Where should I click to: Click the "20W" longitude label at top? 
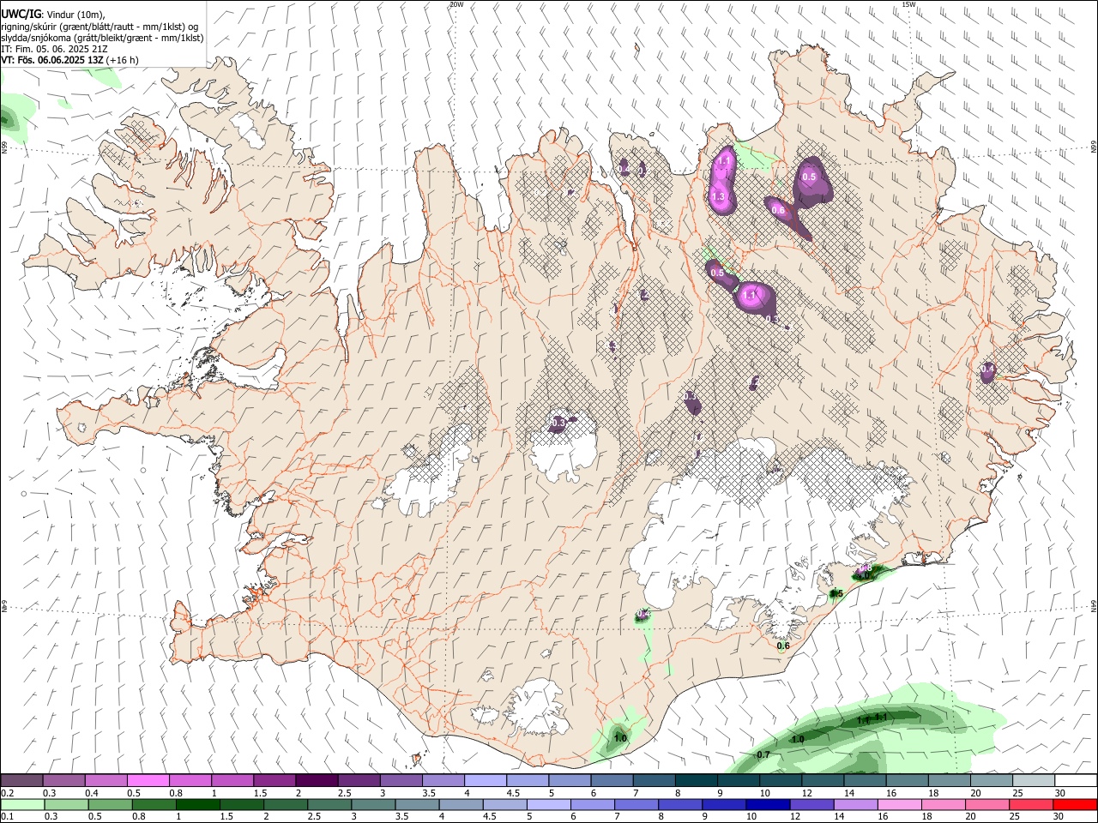(456, 4)
